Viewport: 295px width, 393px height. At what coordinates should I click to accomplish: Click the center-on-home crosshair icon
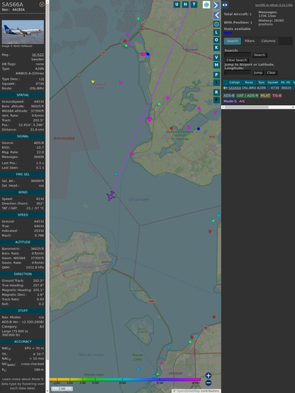216,24
